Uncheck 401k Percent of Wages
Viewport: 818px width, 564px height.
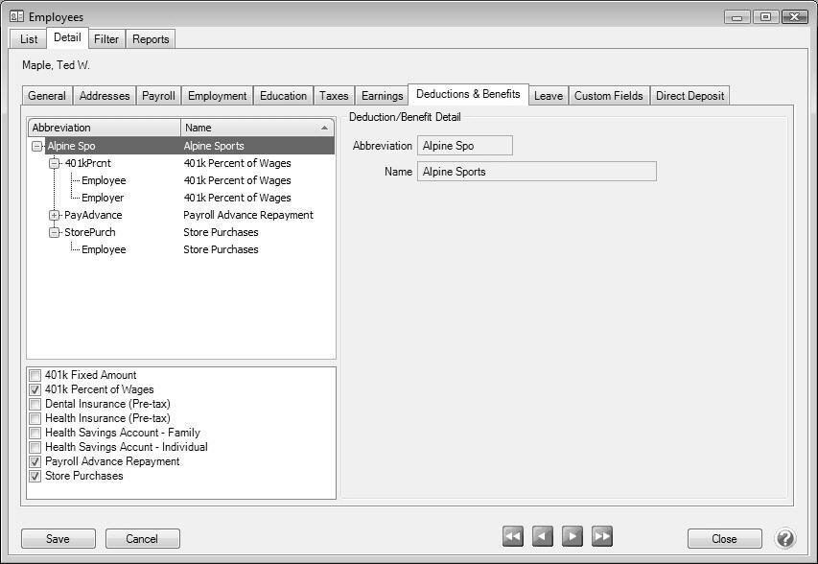[x=35, y=389]
